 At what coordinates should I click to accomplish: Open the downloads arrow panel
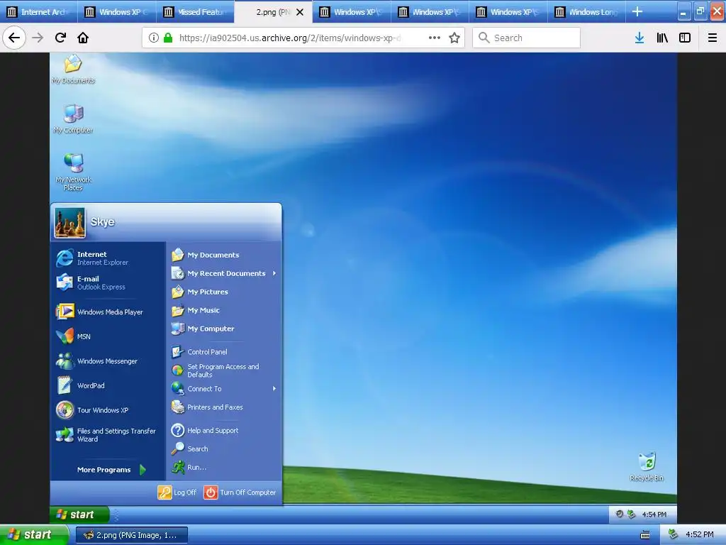pos(640,38)
